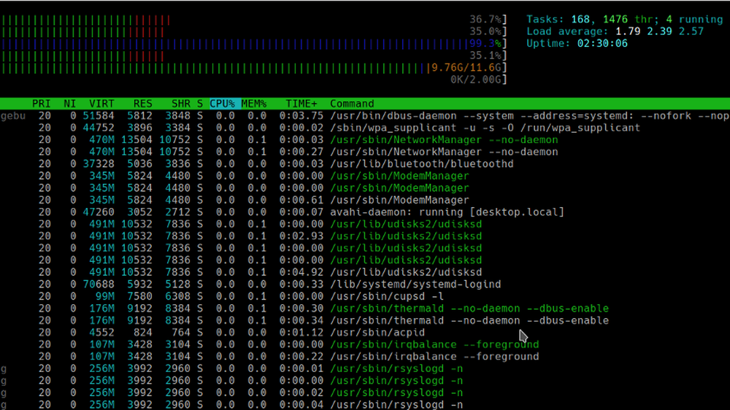Select the avahi-daemon: running [desktop.local] row

pos(365,212)
